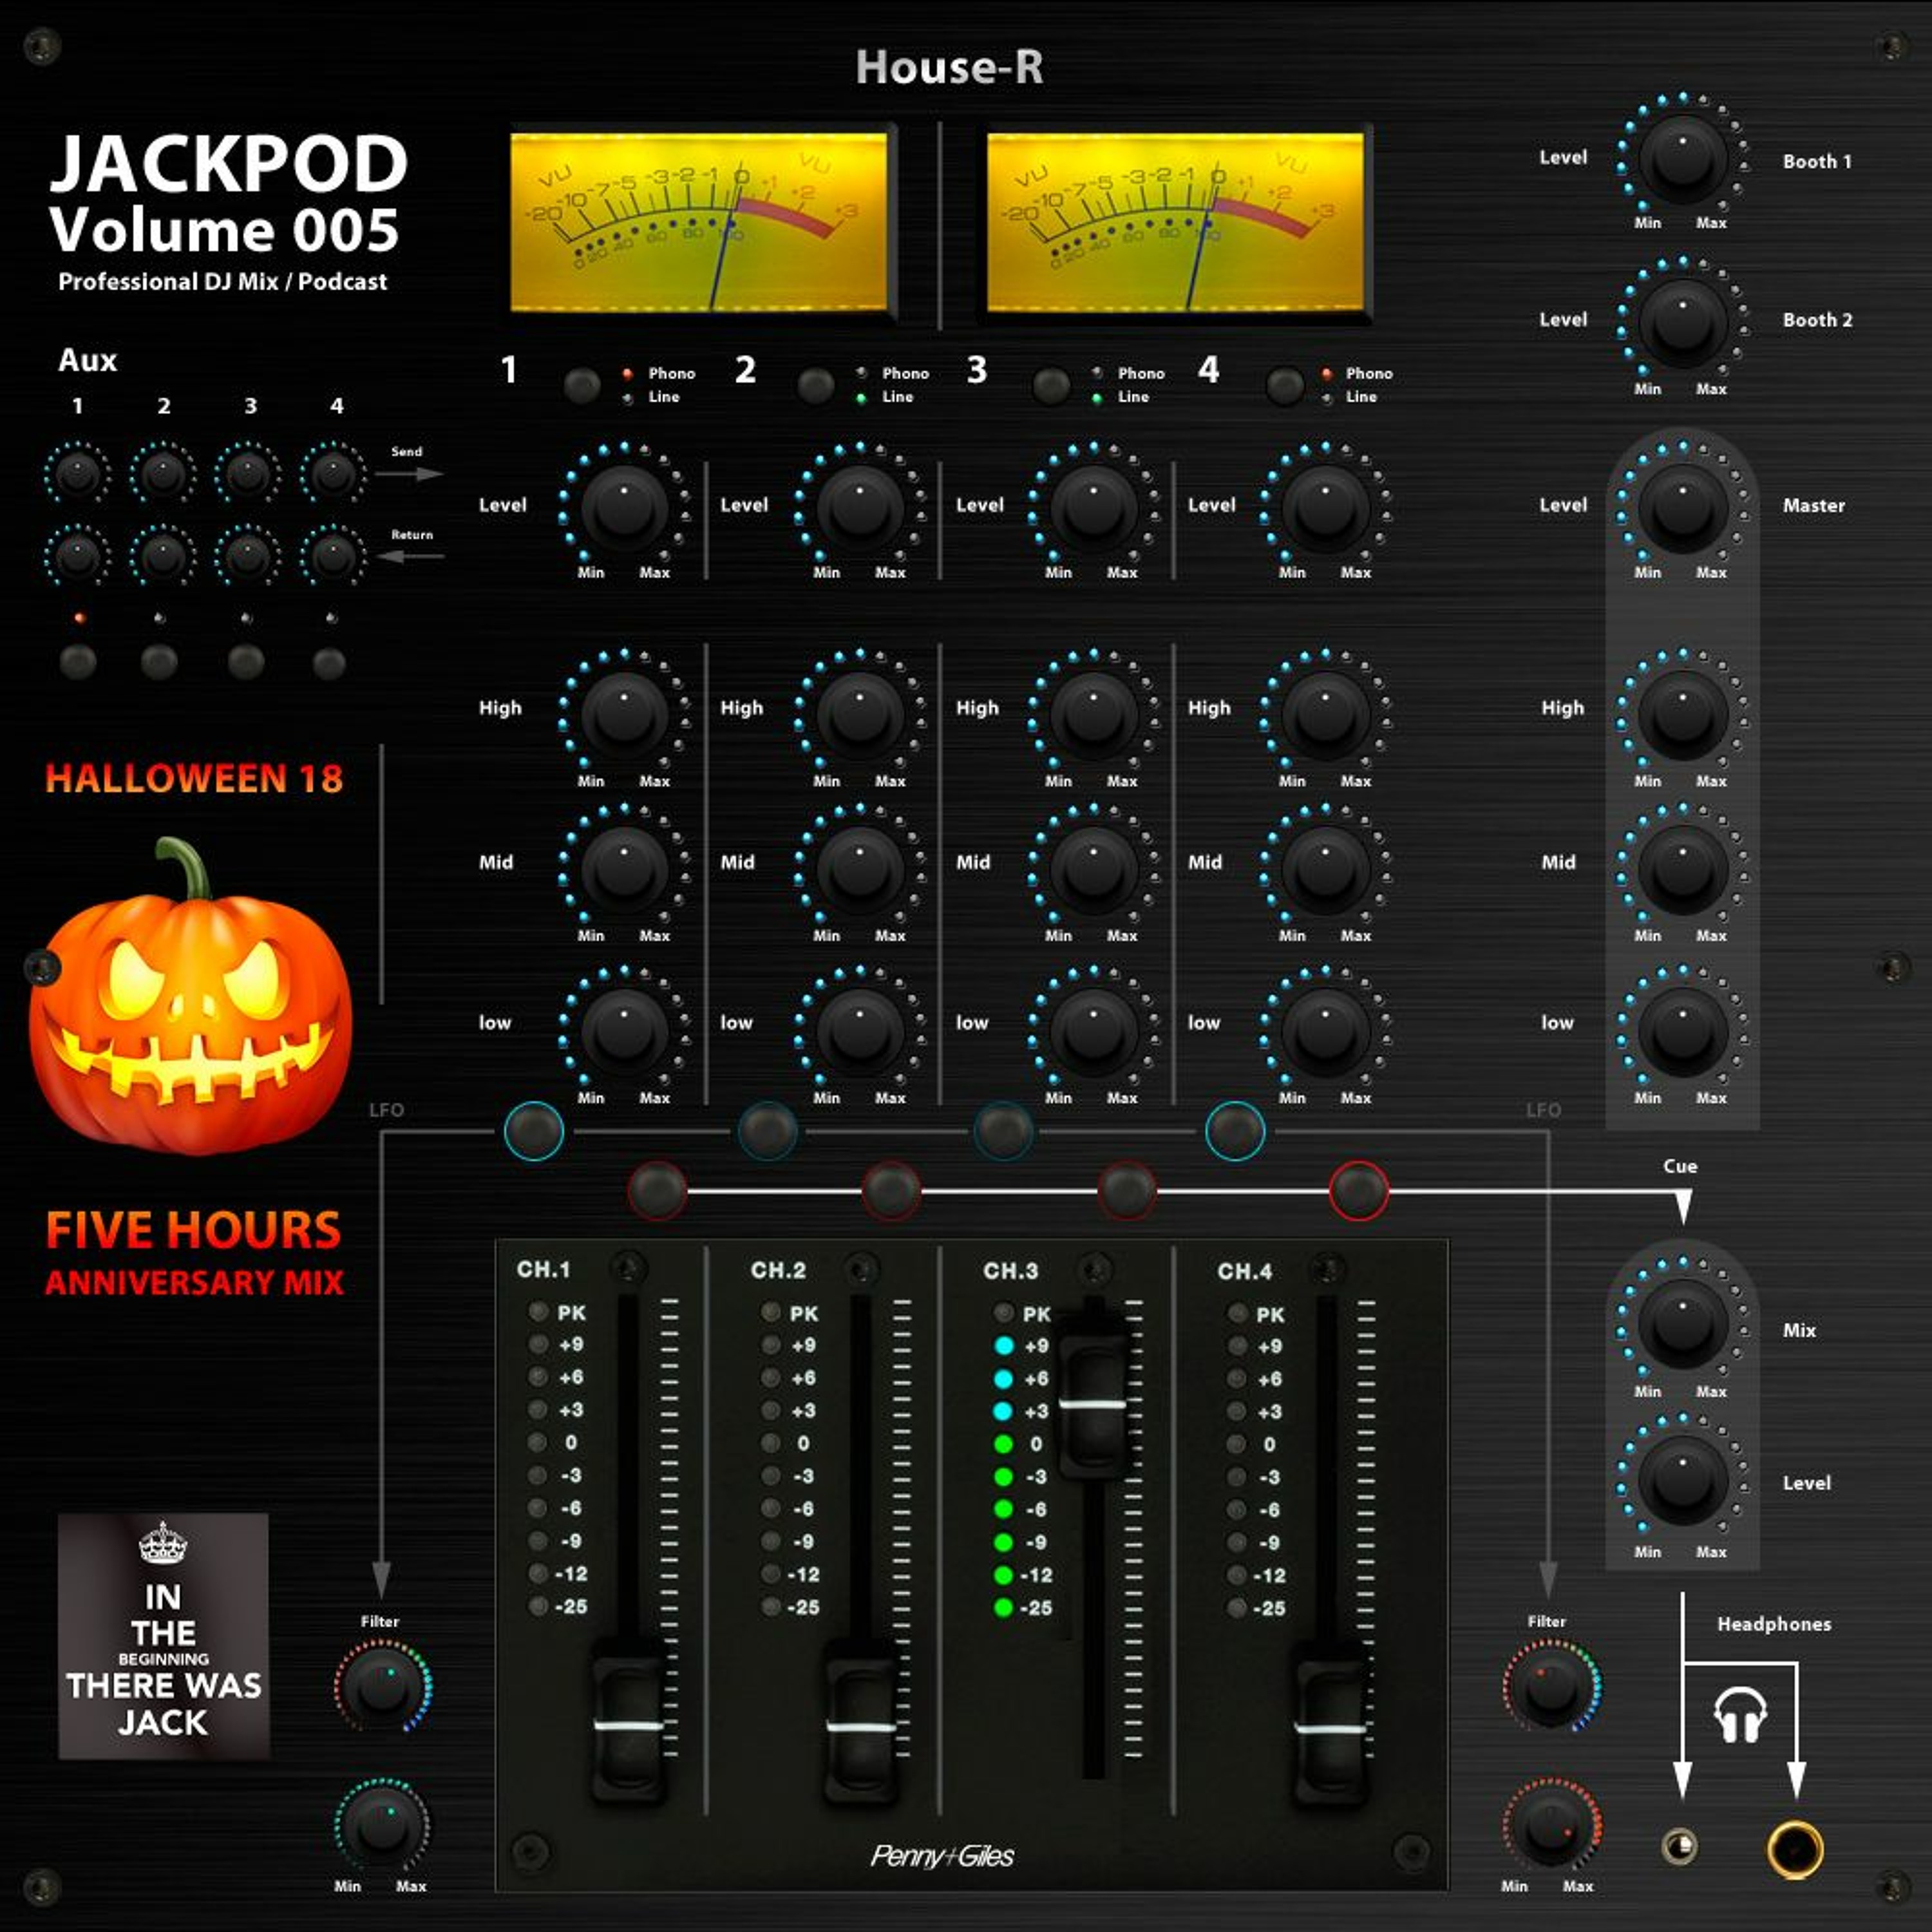Click channel 1 High knob
Screen dimensions: 1932x1932
tap(625, 716)
